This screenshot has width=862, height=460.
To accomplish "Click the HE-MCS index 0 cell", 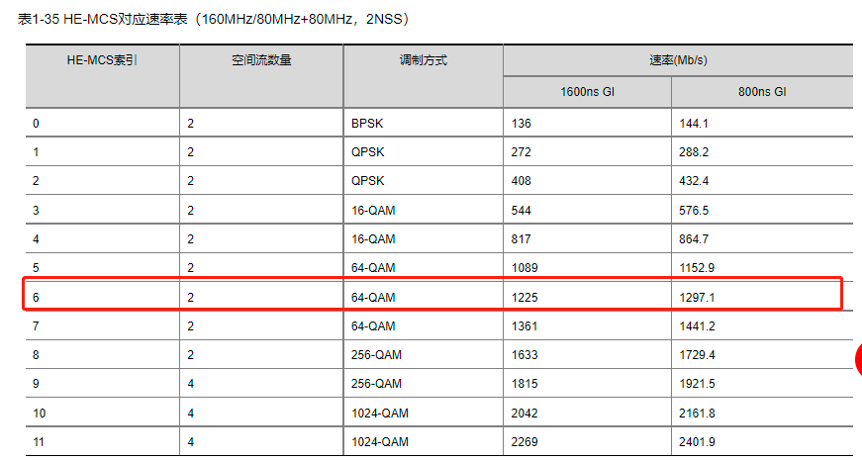I will [37, 124].
